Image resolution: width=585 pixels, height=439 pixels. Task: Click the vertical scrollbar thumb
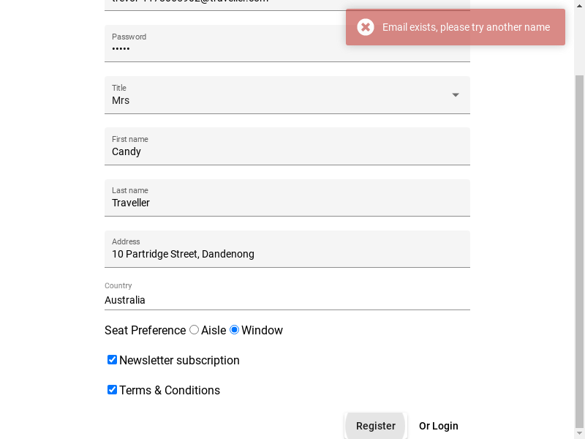[x=579, y=249]
